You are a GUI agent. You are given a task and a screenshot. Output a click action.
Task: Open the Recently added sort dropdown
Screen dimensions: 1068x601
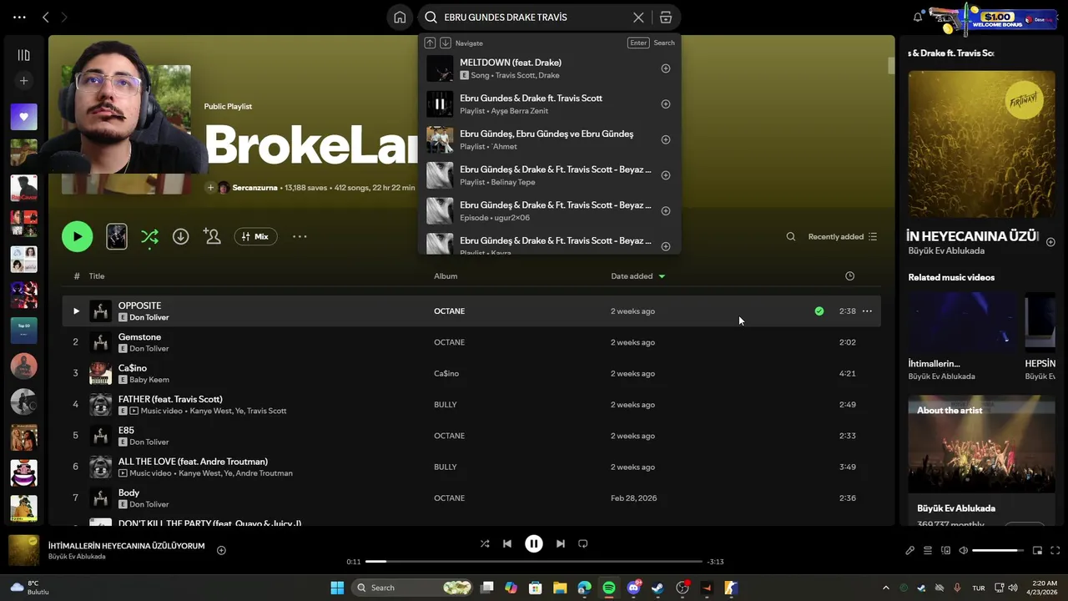(x=842, y=237)
